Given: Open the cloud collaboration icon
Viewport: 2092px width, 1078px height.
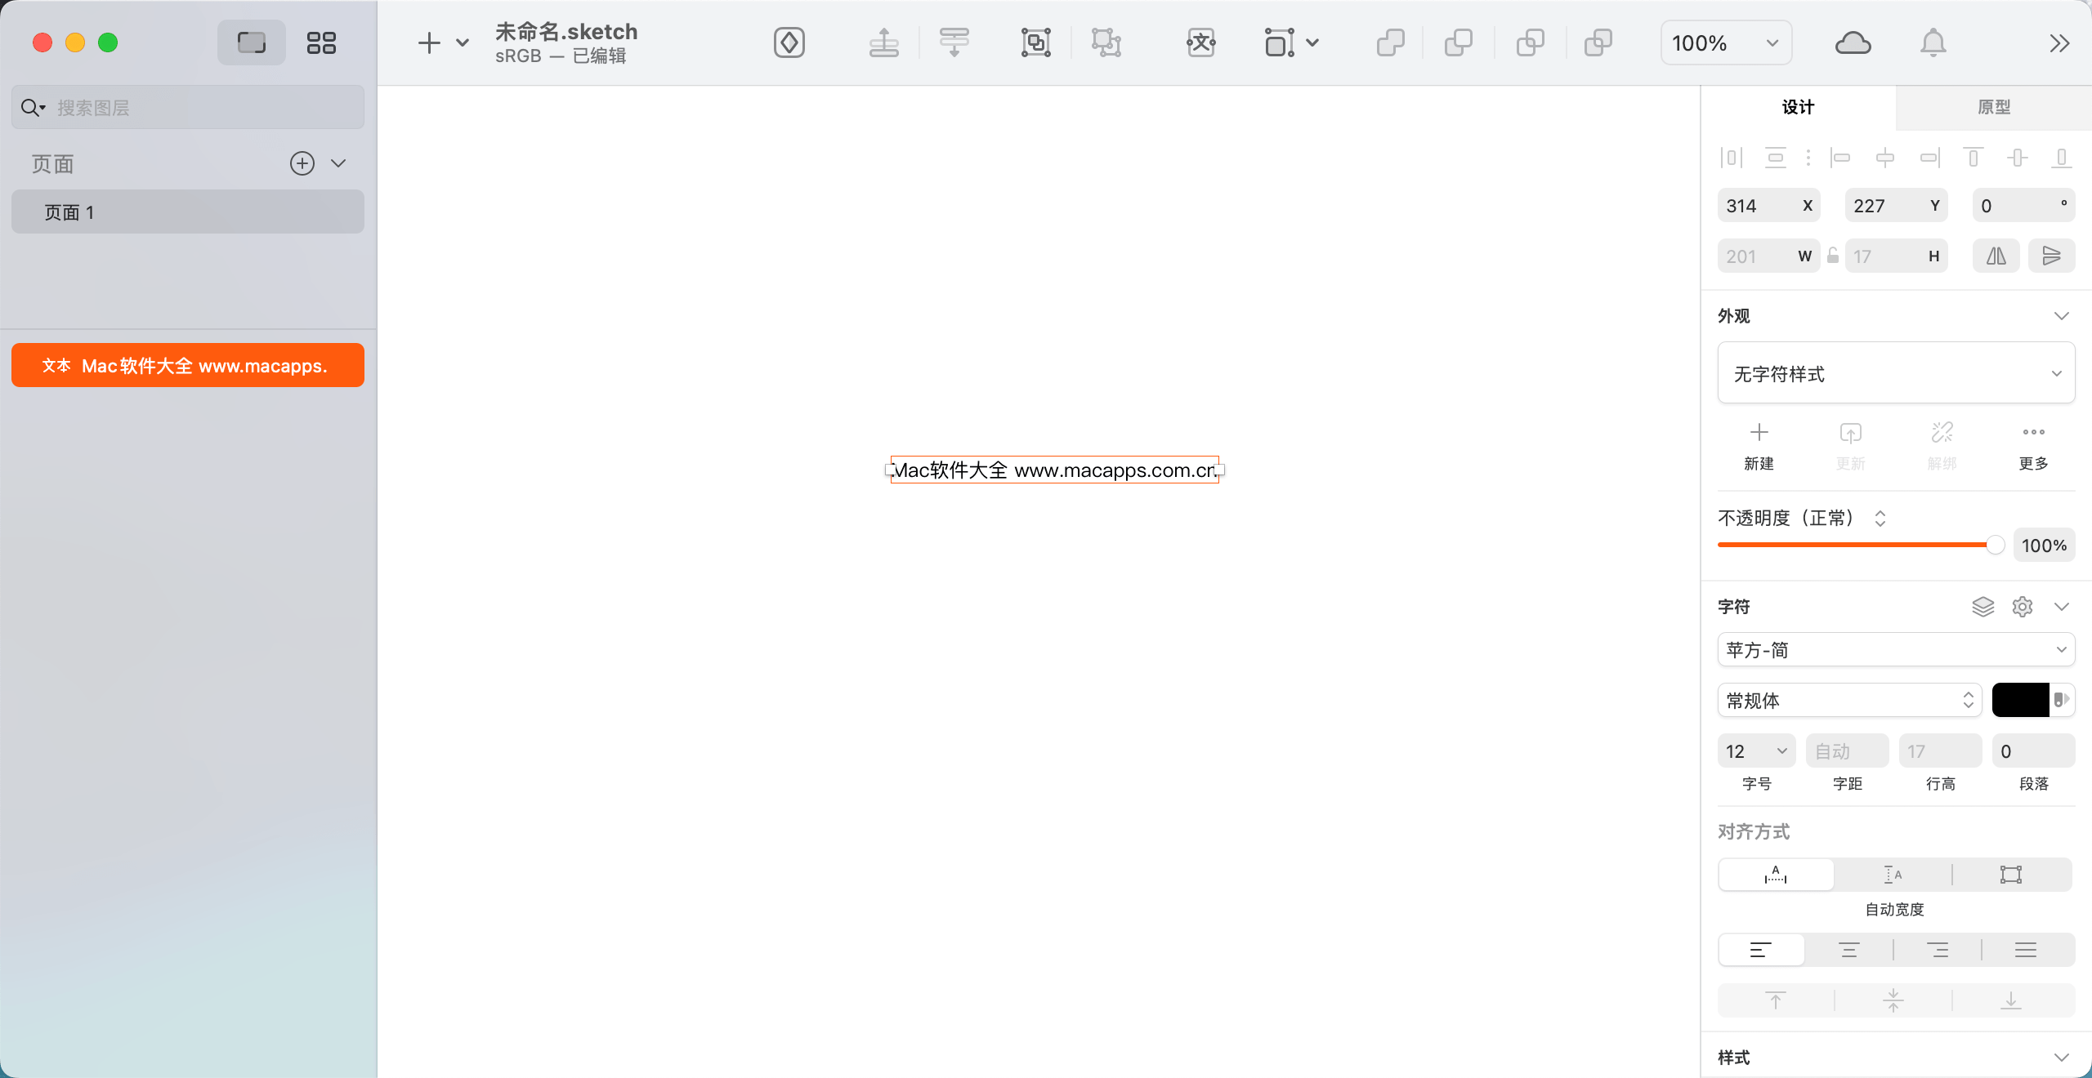Looking at the screenshot, I should pos(1853,42).
